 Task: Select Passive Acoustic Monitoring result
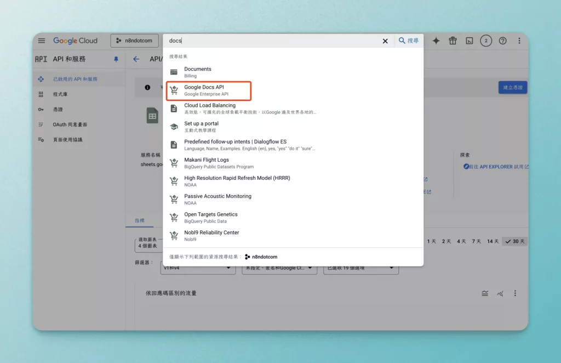293,200
